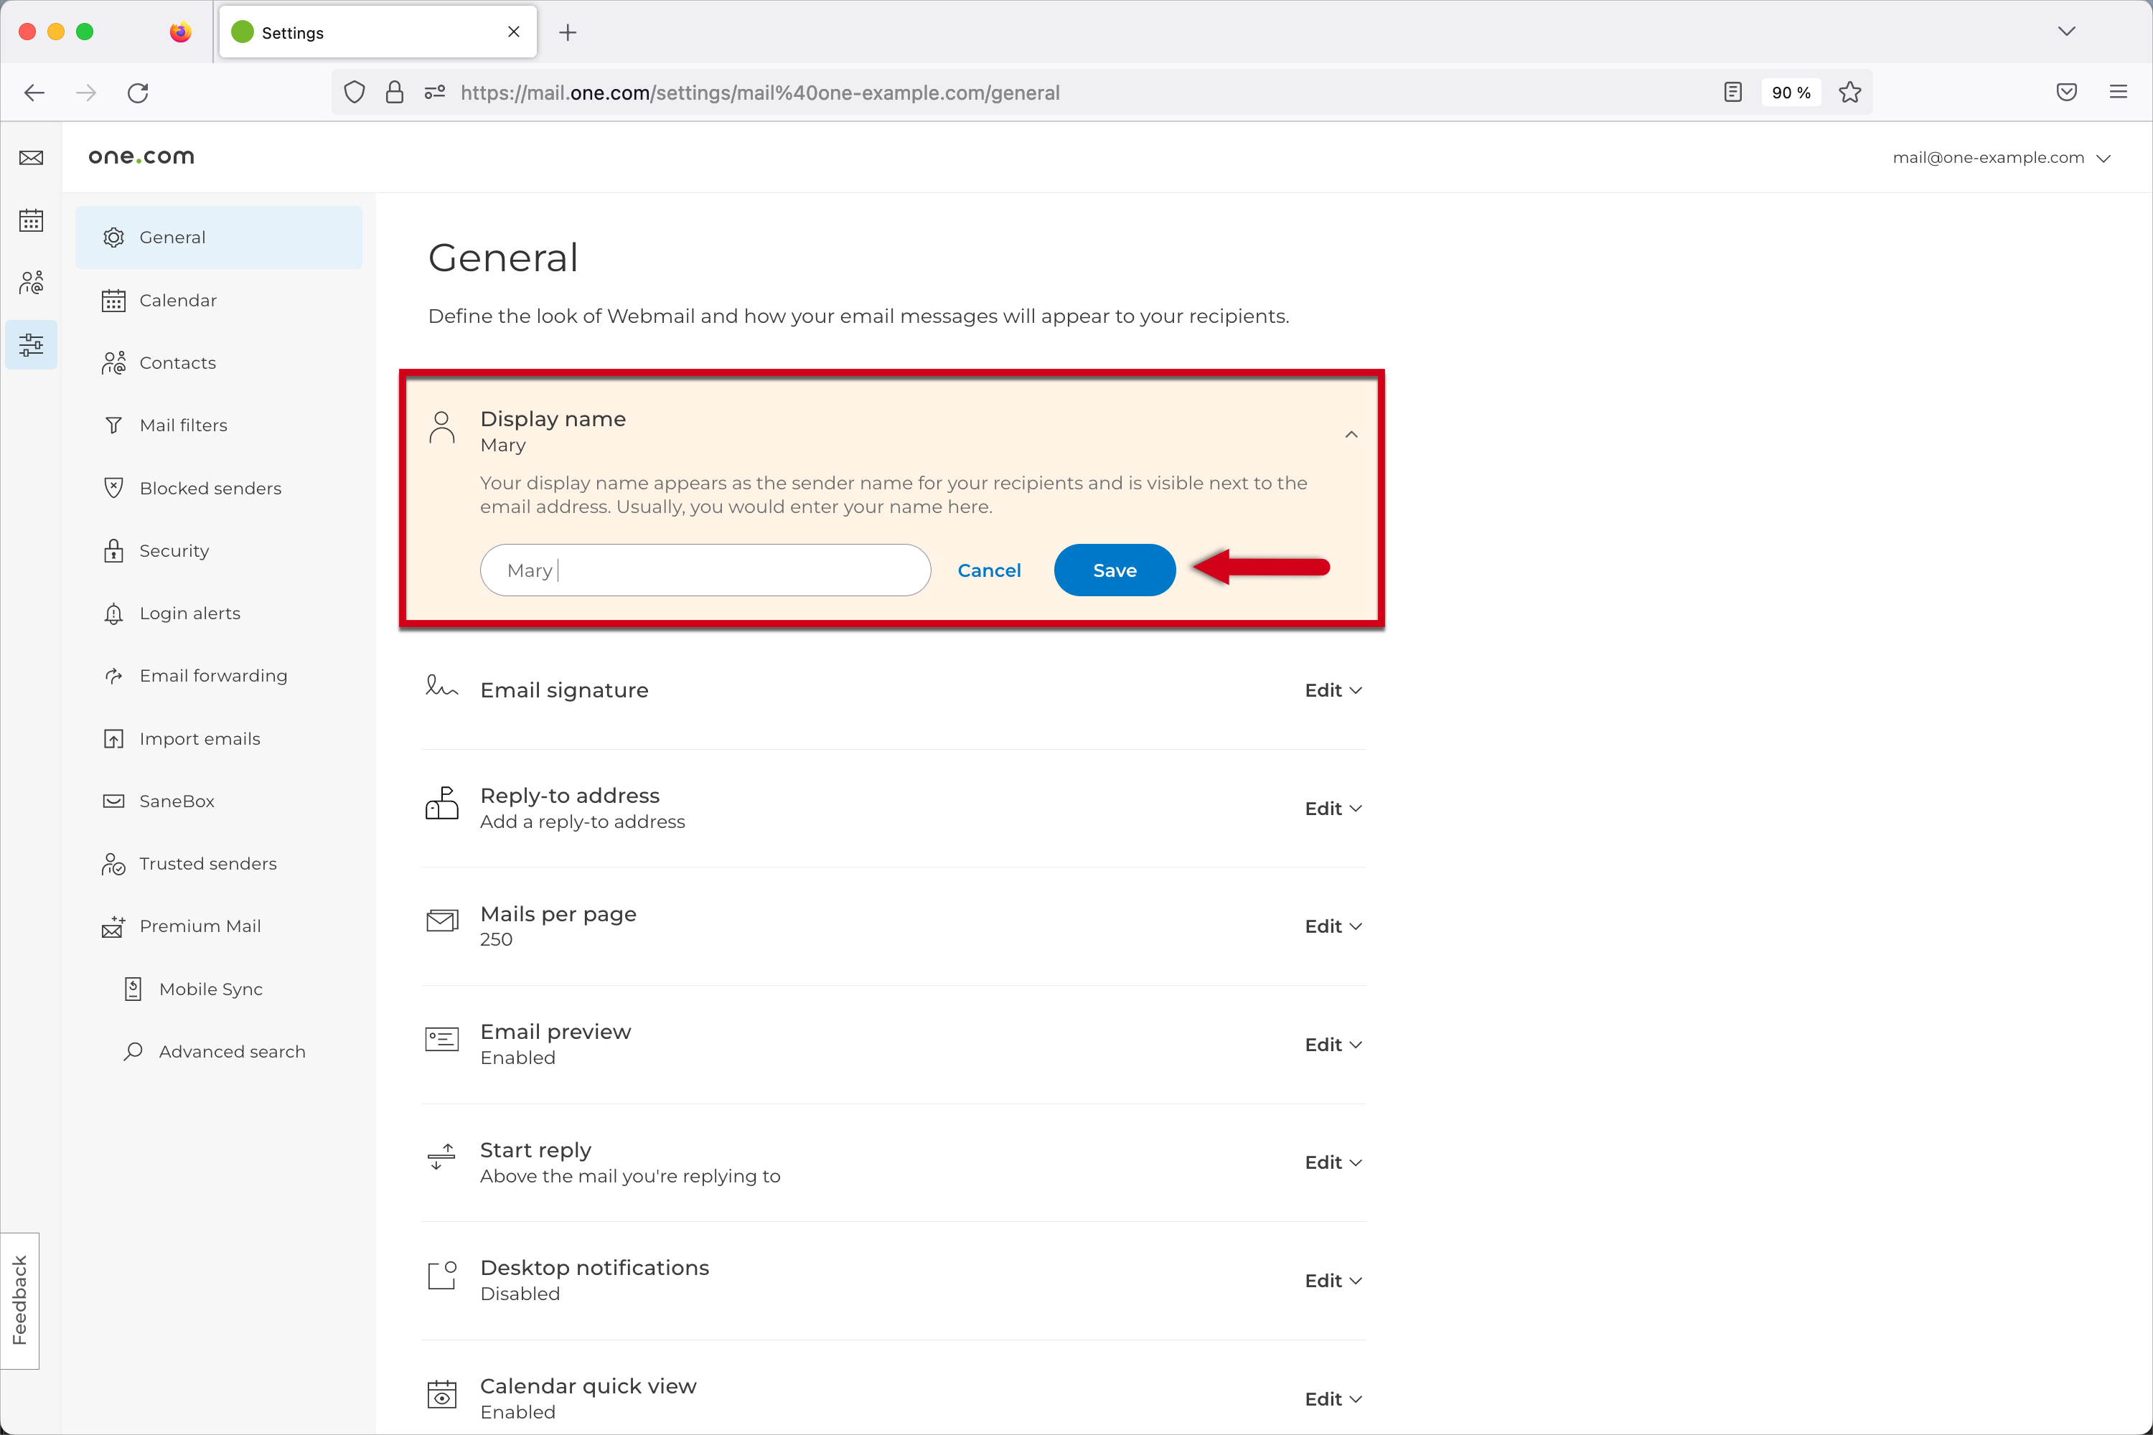Cancel the display name edit

(x=989, y=570)
